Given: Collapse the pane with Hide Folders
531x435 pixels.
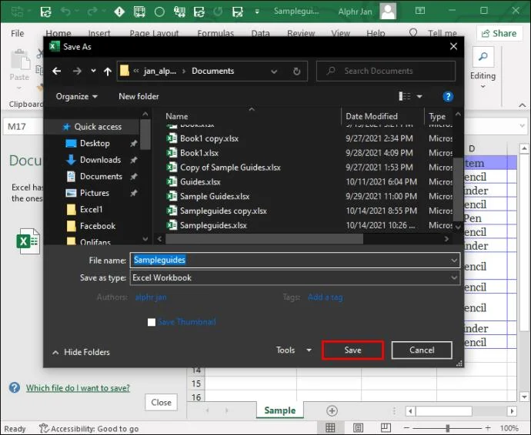Looking at the screenshot, I should pyautogui.click(x=81, y=352).
